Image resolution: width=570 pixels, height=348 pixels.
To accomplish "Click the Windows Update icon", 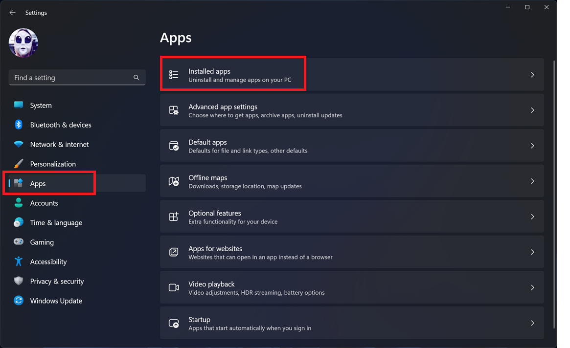I will point(18,301).
